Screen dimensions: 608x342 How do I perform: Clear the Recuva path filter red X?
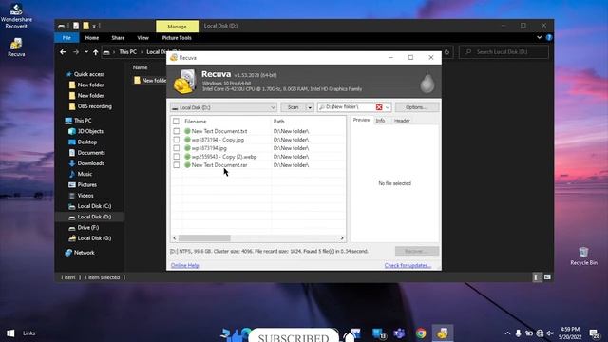tap(379, 107)
